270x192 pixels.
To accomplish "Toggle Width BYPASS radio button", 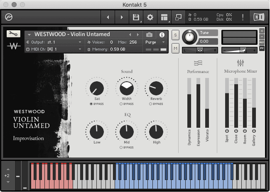I will [x=121, y=104].
